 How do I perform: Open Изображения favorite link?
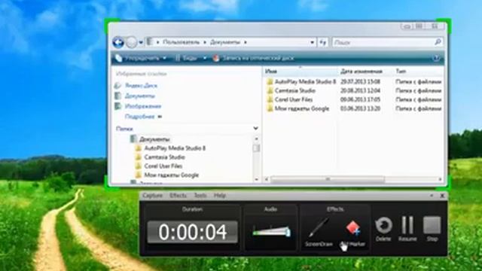pyautogui.click(x=143, y=106)
